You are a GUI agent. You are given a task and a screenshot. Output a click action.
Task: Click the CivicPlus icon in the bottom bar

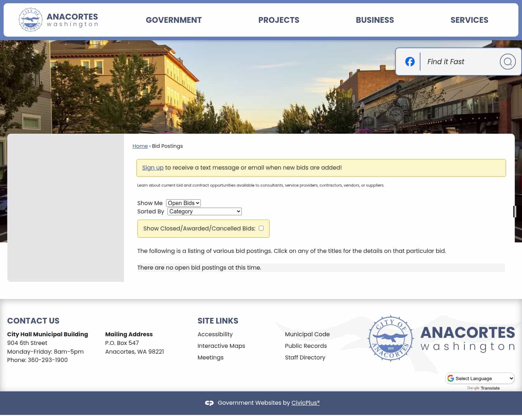tap(210, 403)
